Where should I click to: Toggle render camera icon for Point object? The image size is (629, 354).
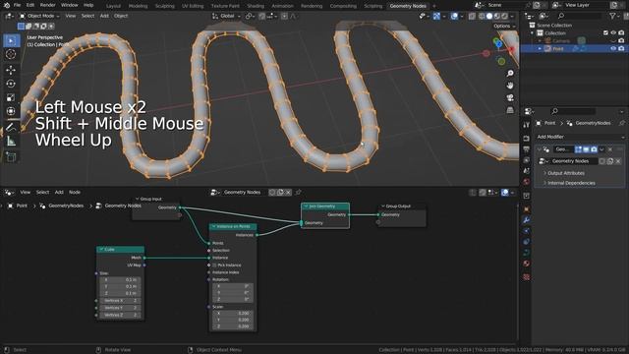621,48
